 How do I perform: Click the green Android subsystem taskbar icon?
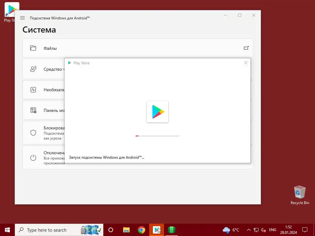tap(172, 230)
